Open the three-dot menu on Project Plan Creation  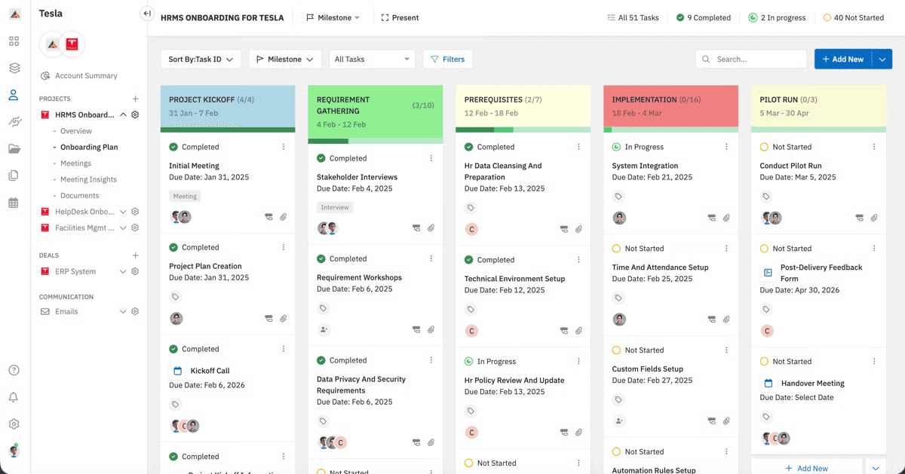pyautogui.click(x=284, y=246)
